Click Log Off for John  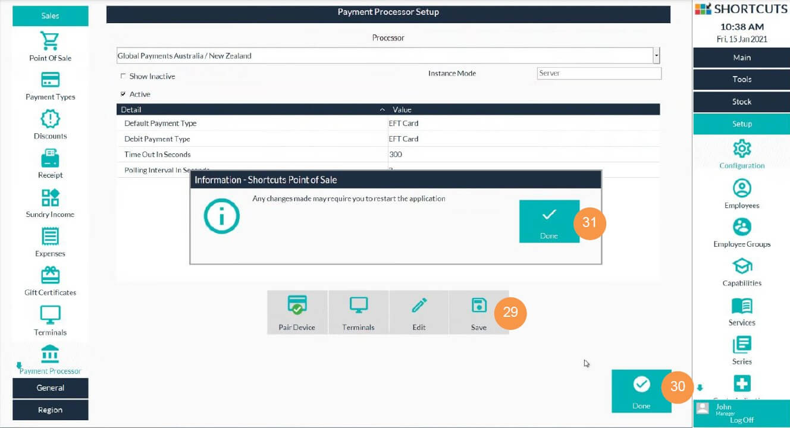click(x=741, y=420)
